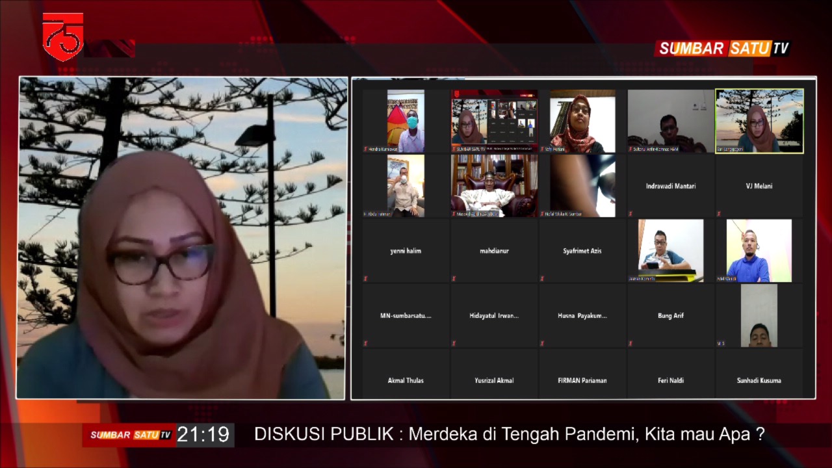The height and width of the screenshot is (468, 832).
Task: Click the 21:19 clock display
Action: click(203, 435)
